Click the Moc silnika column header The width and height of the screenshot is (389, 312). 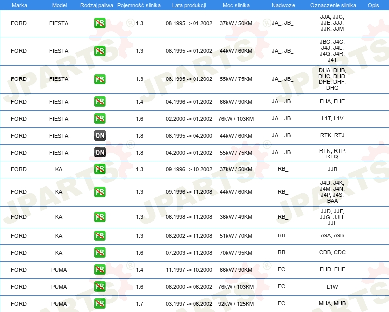click(x=236, y=5)
